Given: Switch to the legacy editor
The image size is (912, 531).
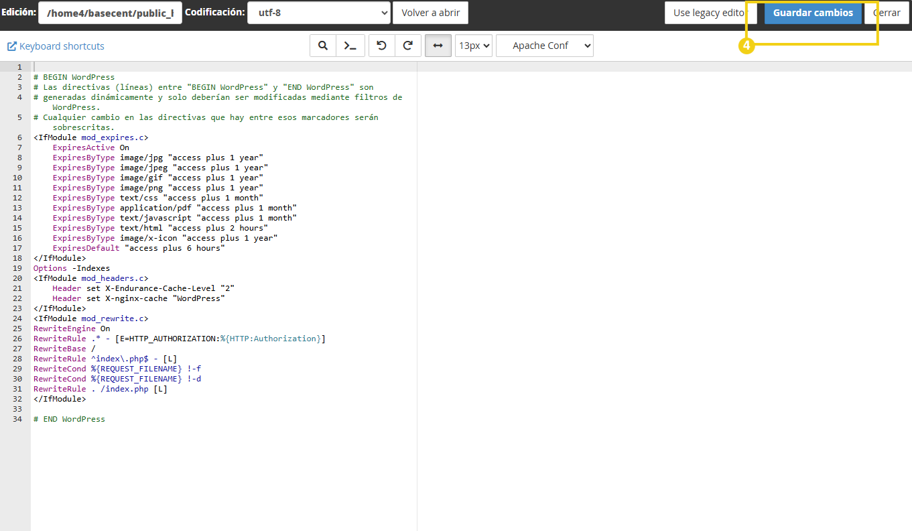Looking at the screenshot, I should point(710,13).
